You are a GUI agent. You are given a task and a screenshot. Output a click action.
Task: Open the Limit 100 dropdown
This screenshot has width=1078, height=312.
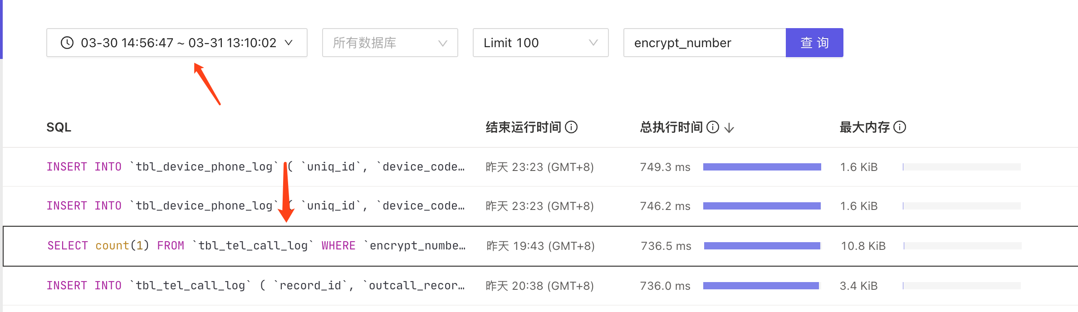click(540, 43)
